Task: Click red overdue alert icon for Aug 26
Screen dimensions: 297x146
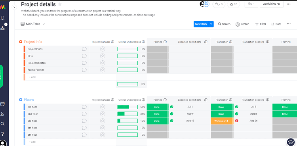Action: tap(236, 121)
